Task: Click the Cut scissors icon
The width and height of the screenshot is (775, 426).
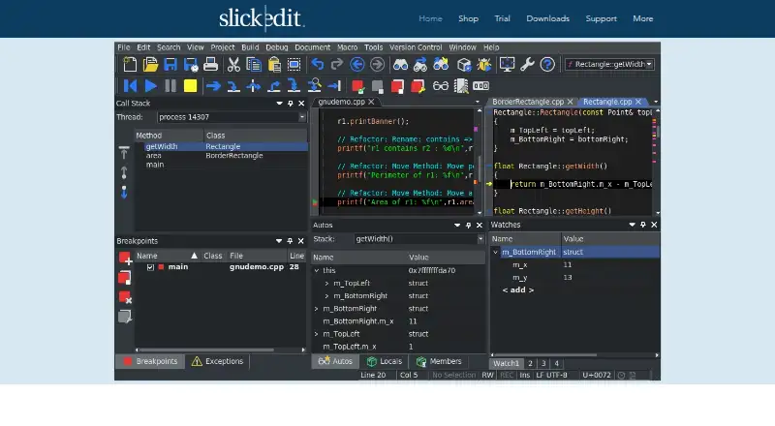Action: point(233,64)
